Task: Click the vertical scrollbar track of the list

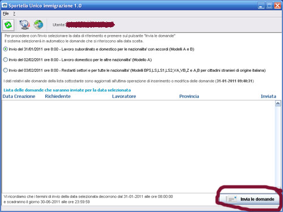Action: (278, 147)
